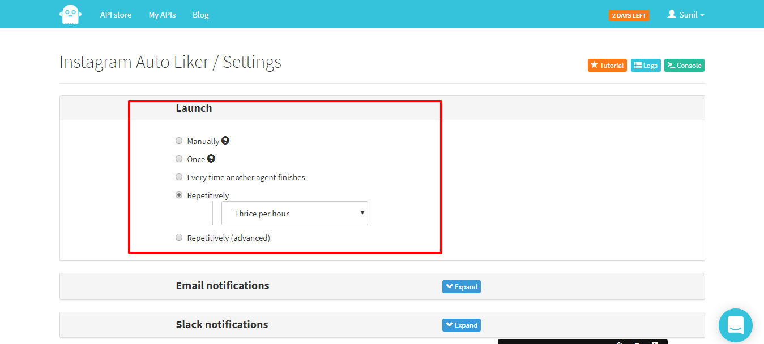
Task: Go to My APIs
Action: [x=162, y=15]
